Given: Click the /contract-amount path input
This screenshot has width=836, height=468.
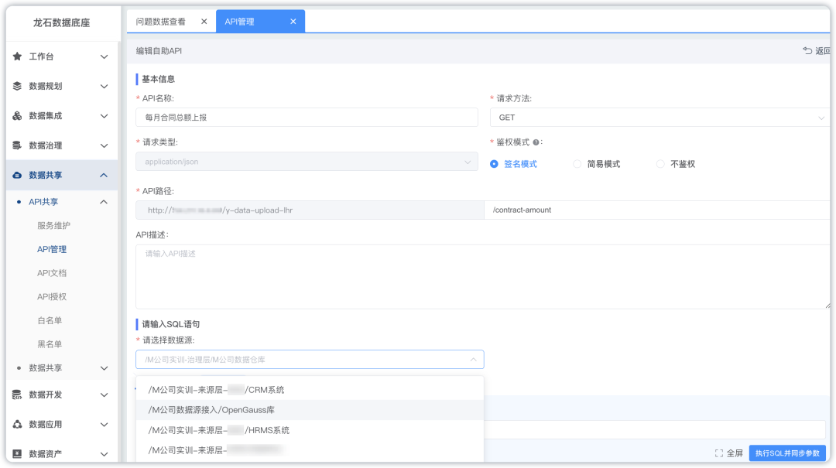Looking at the screenshot, I should pyautogui.click(x=657, y=210).
